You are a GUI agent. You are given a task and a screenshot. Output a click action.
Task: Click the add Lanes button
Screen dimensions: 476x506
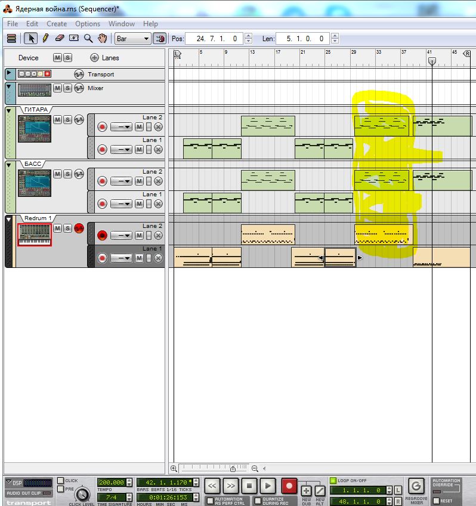[x=94, y=58]
